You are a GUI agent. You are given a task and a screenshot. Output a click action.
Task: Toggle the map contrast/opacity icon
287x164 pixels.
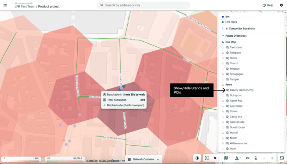(x=197, y=158)
